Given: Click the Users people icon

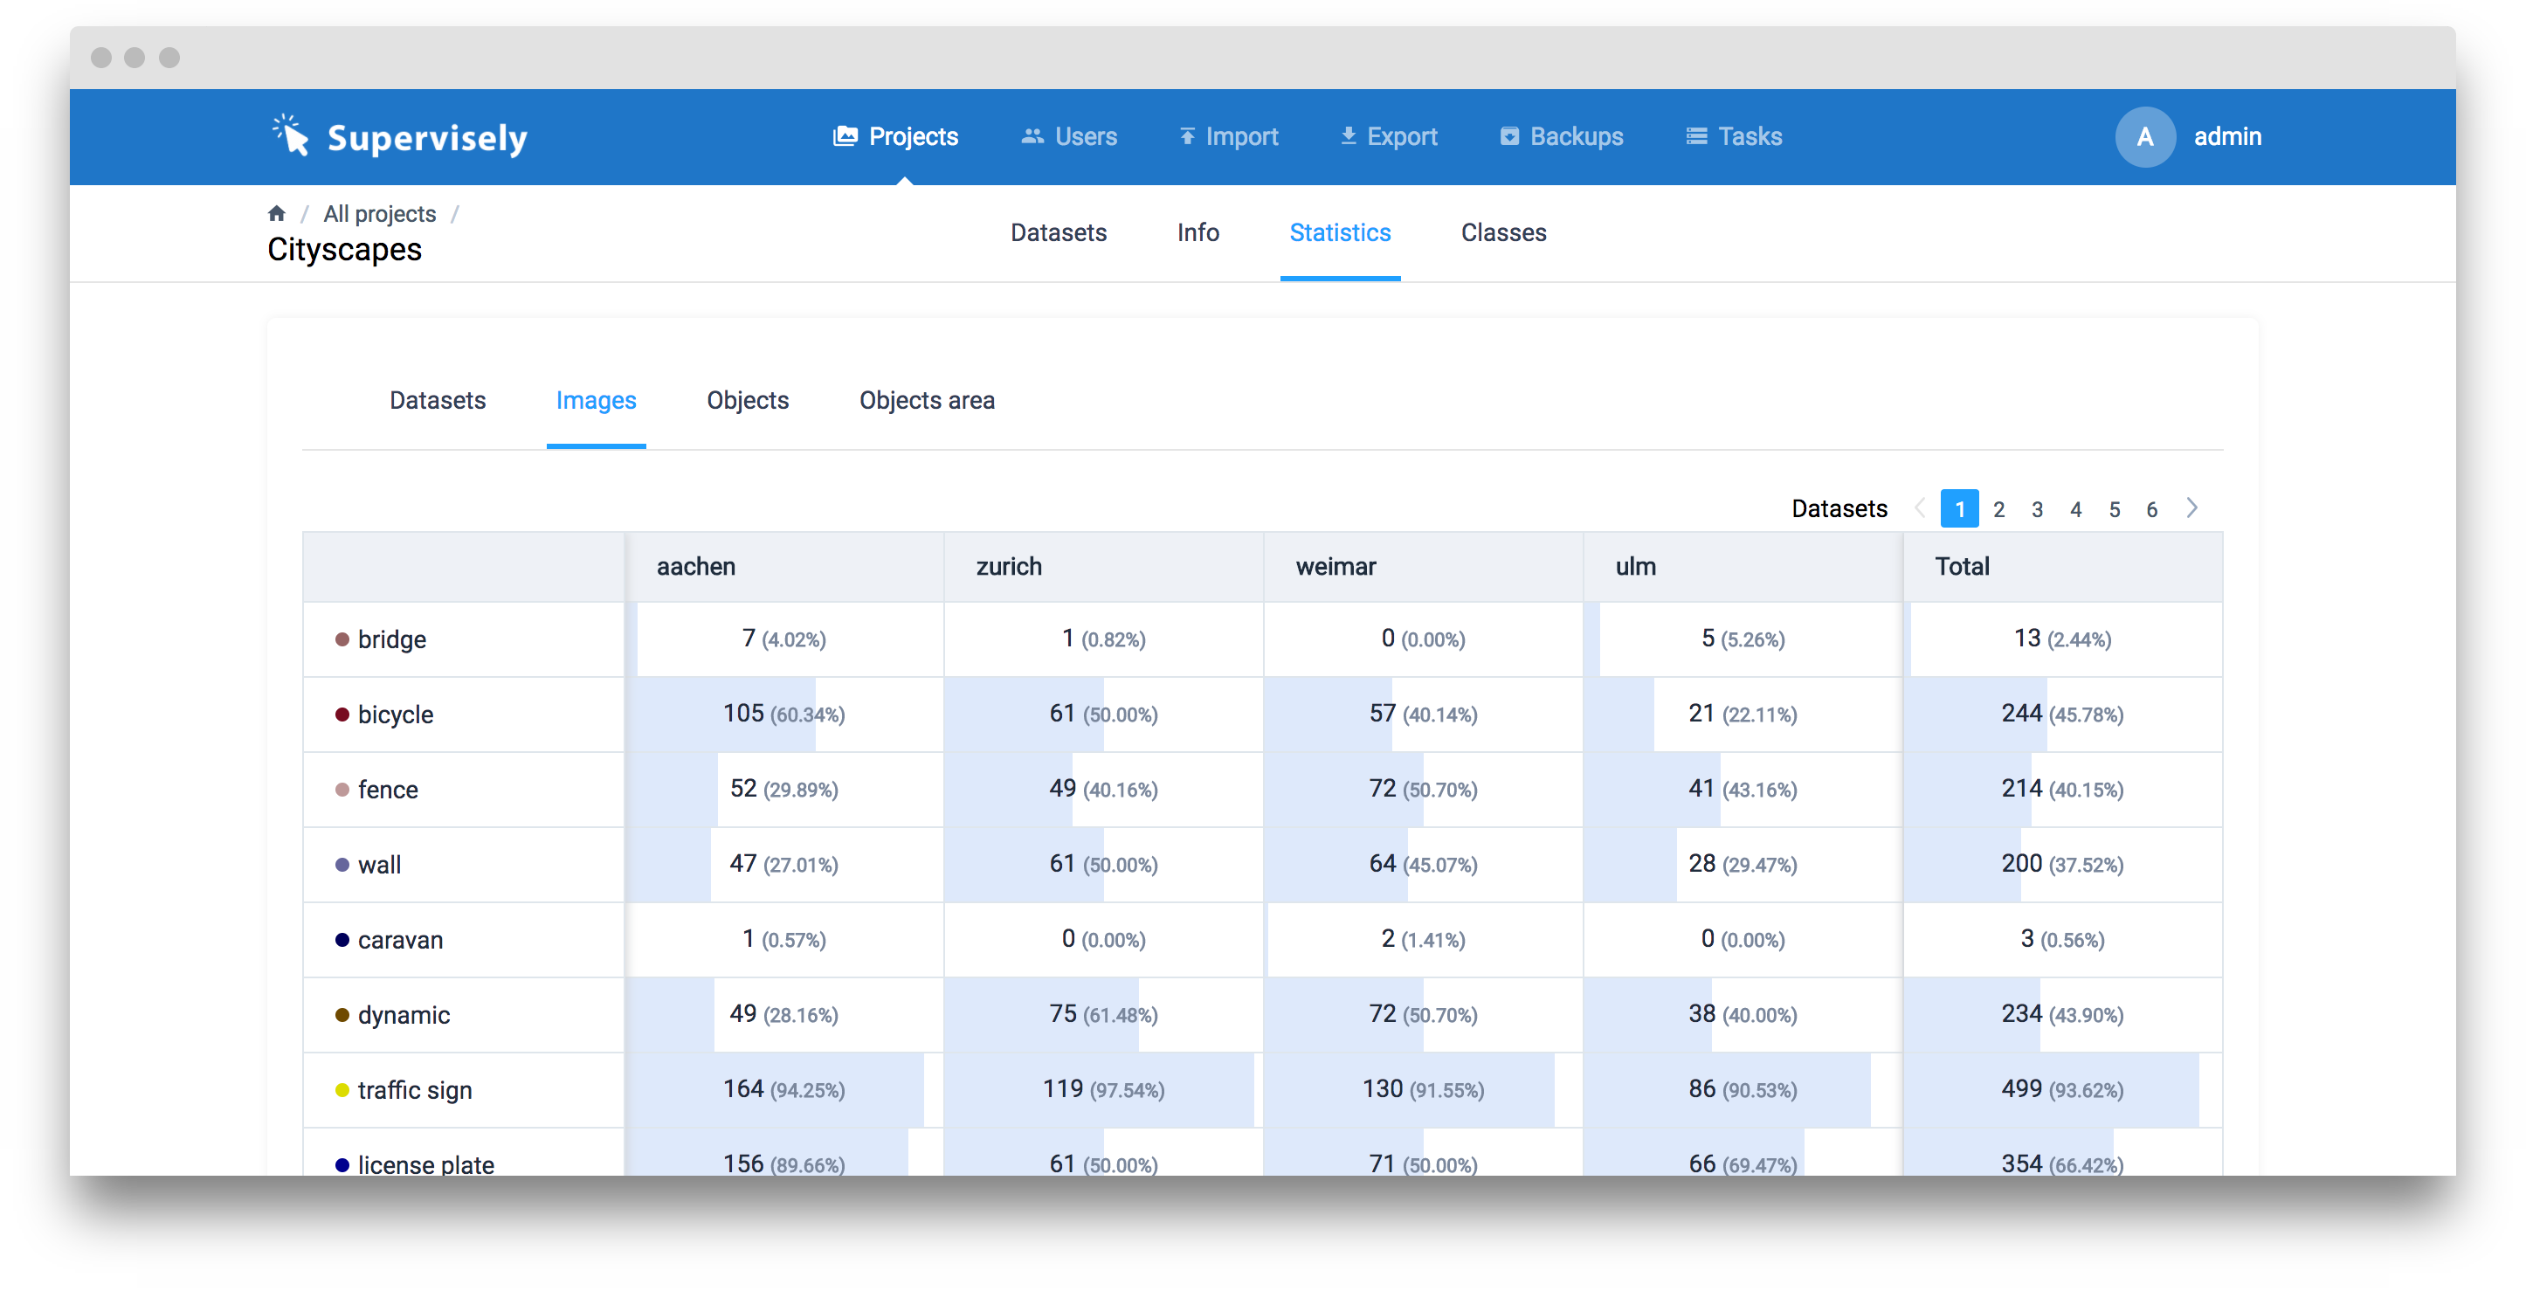Looking at the screenshot, I should [1032, 136].
